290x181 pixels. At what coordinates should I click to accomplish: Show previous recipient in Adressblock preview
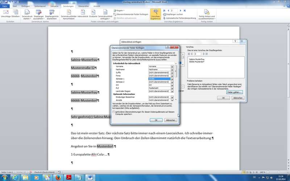click(x=192, y=54)
